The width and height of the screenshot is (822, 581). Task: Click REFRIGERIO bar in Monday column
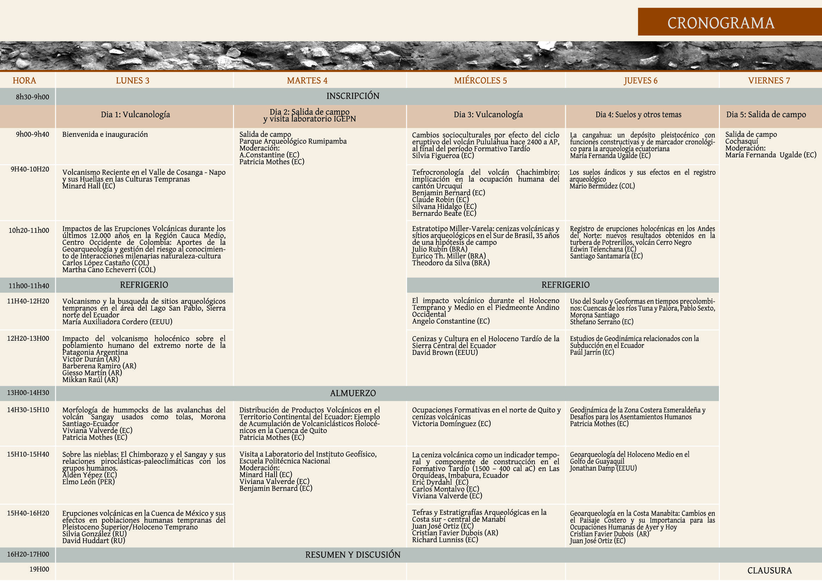pyautogui.click(x=144, y=285)
